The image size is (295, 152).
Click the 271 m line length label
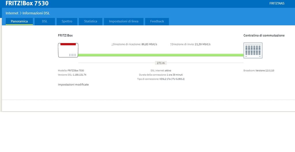161,63
